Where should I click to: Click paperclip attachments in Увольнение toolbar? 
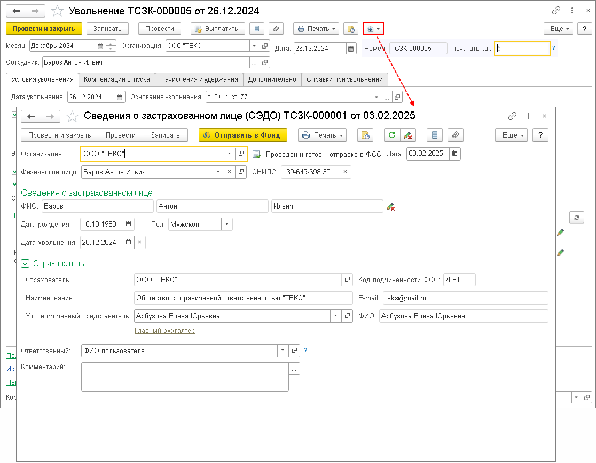[x=276, y=29]
